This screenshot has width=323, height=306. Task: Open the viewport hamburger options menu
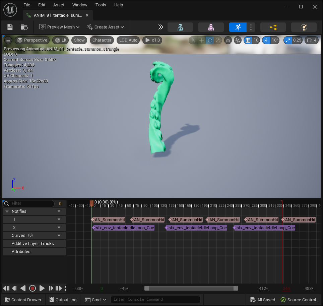8,40
